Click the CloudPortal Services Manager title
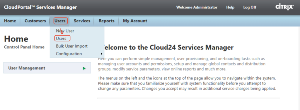This screenshot has height=110, width=300. point(40,7)
